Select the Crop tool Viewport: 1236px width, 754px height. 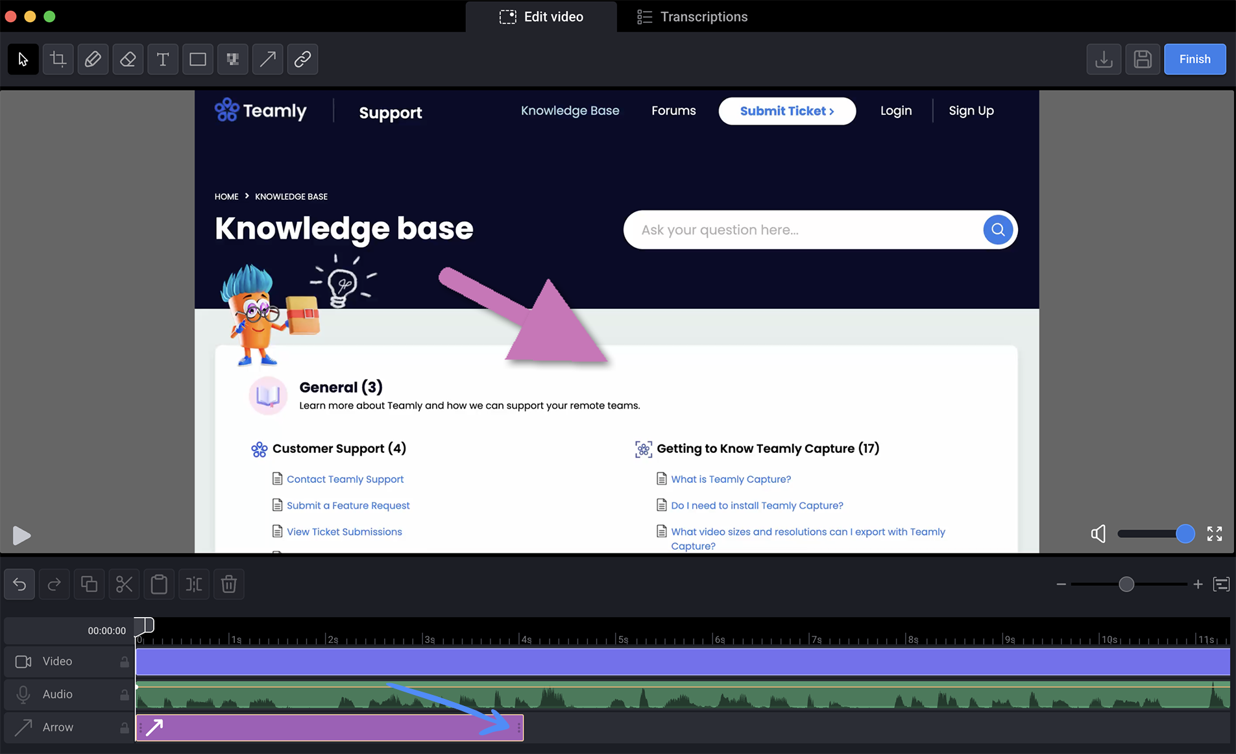(x=58, y=59)
